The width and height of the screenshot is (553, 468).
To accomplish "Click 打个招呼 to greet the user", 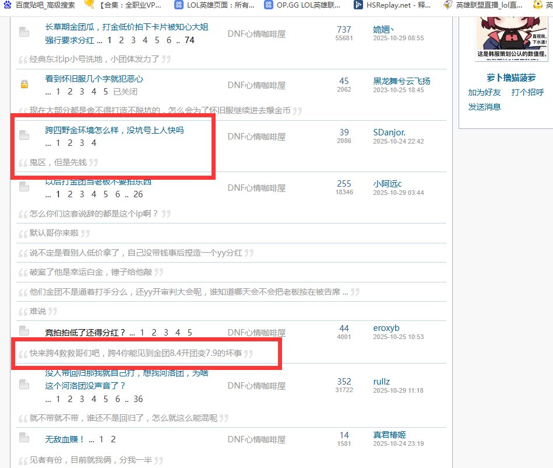I will pyautogui.click(x=527, y=92).
